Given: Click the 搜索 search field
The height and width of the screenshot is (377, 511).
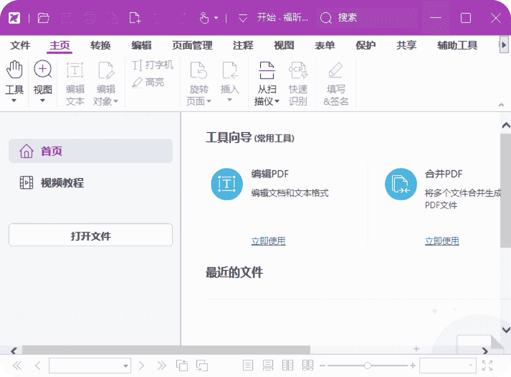Looking at the screenshot, I should coord(368,18).
